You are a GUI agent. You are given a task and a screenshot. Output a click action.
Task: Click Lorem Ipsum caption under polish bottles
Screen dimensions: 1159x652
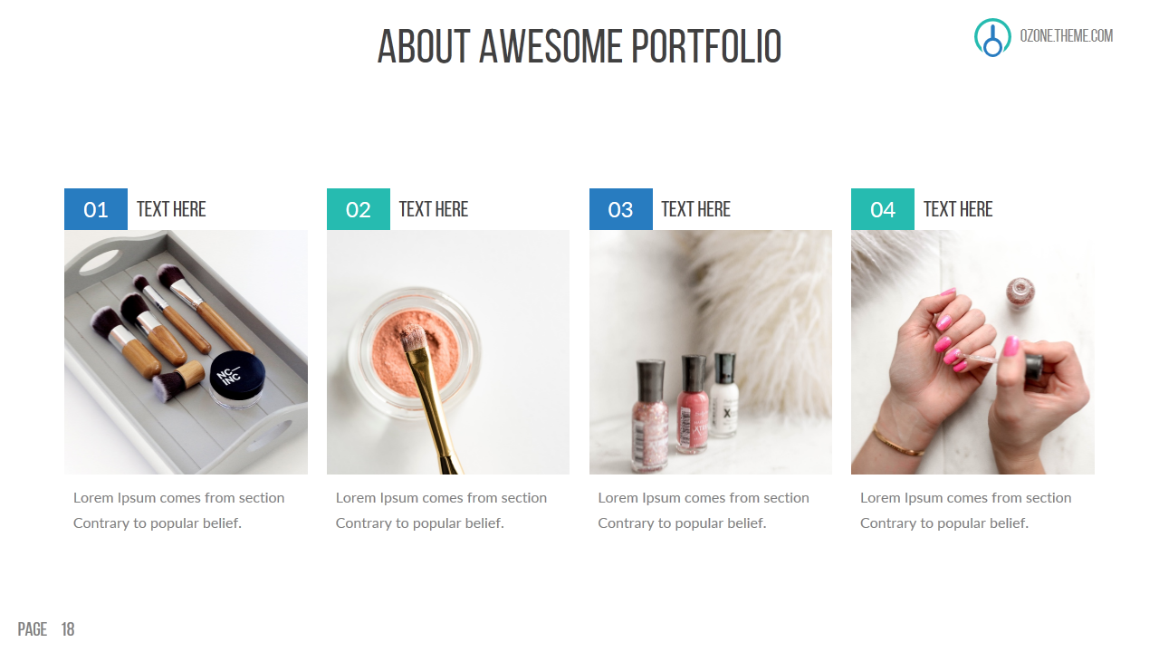click(704, 510)
